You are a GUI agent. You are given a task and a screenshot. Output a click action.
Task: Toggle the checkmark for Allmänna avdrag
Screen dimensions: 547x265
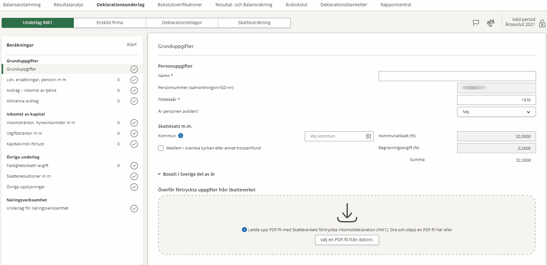pos(134,101)
